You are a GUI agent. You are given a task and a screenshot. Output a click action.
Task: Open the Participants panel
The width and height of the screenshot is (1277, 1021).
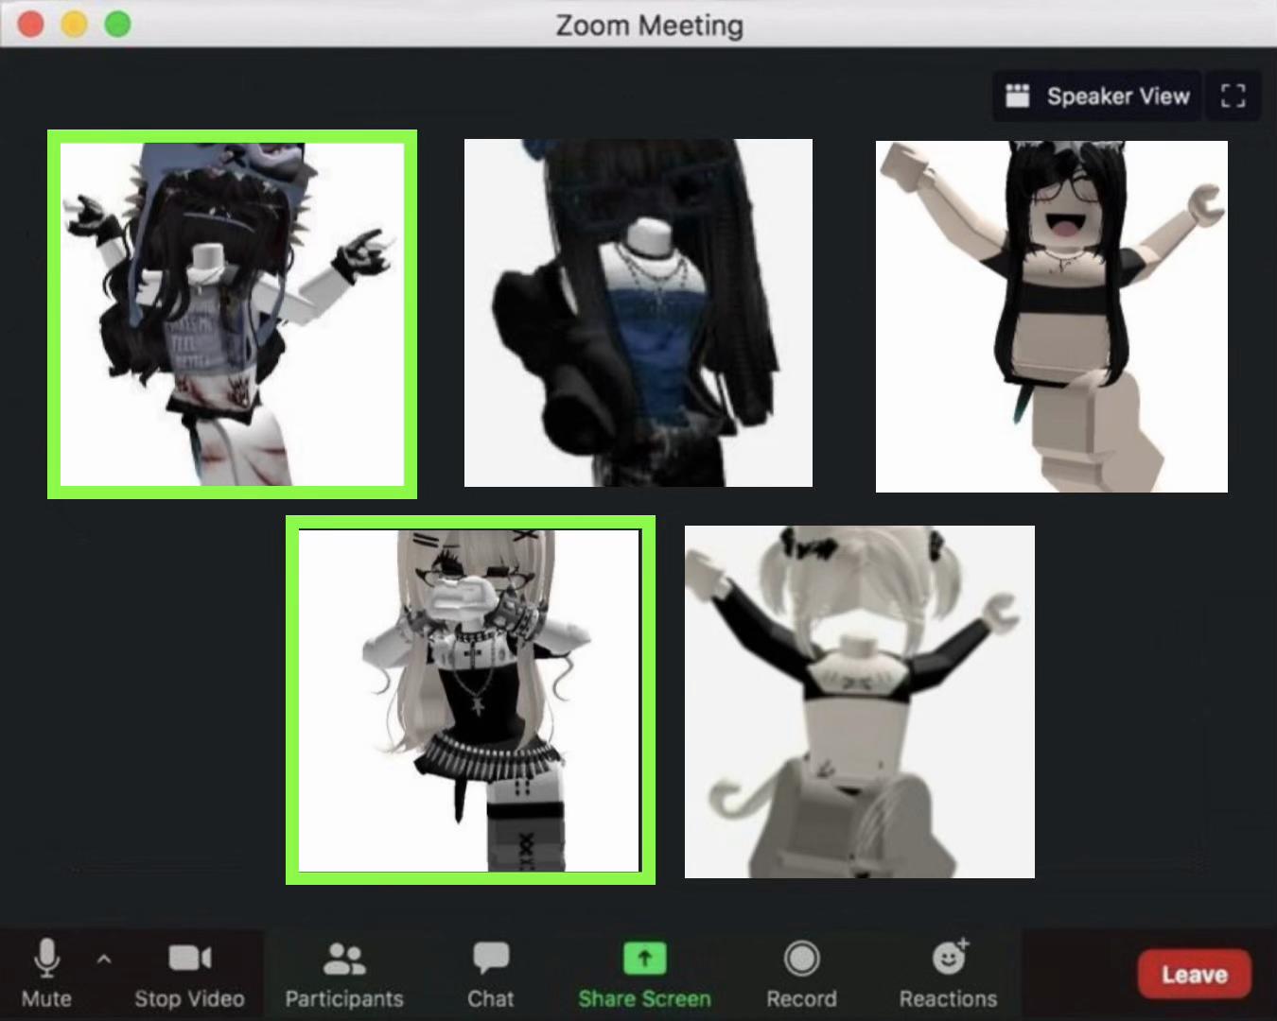[344, 973]
